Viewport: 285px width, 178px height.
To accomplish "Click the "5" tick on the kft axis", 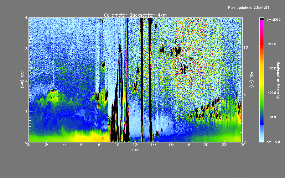I will (x=244, y=95).
